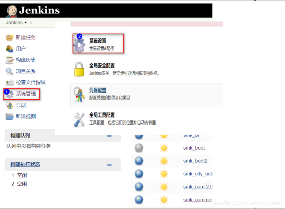
Task: Click the 项目关系 magnifier icon
Action: (x=9, y=71)
